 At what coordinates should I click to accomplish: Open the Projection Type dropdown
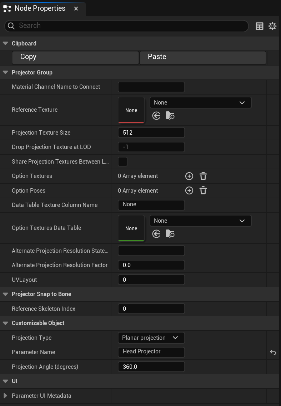(151, 338)
